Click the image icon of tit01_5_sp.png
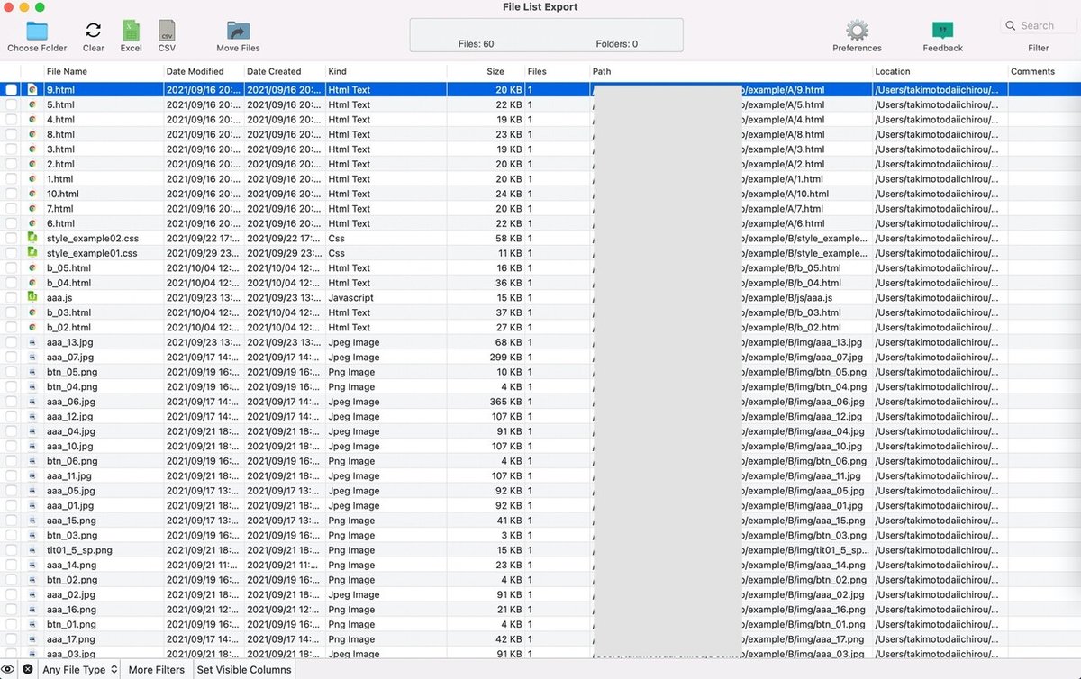This screenshot has width=1081, height=679. coord(32,550)
